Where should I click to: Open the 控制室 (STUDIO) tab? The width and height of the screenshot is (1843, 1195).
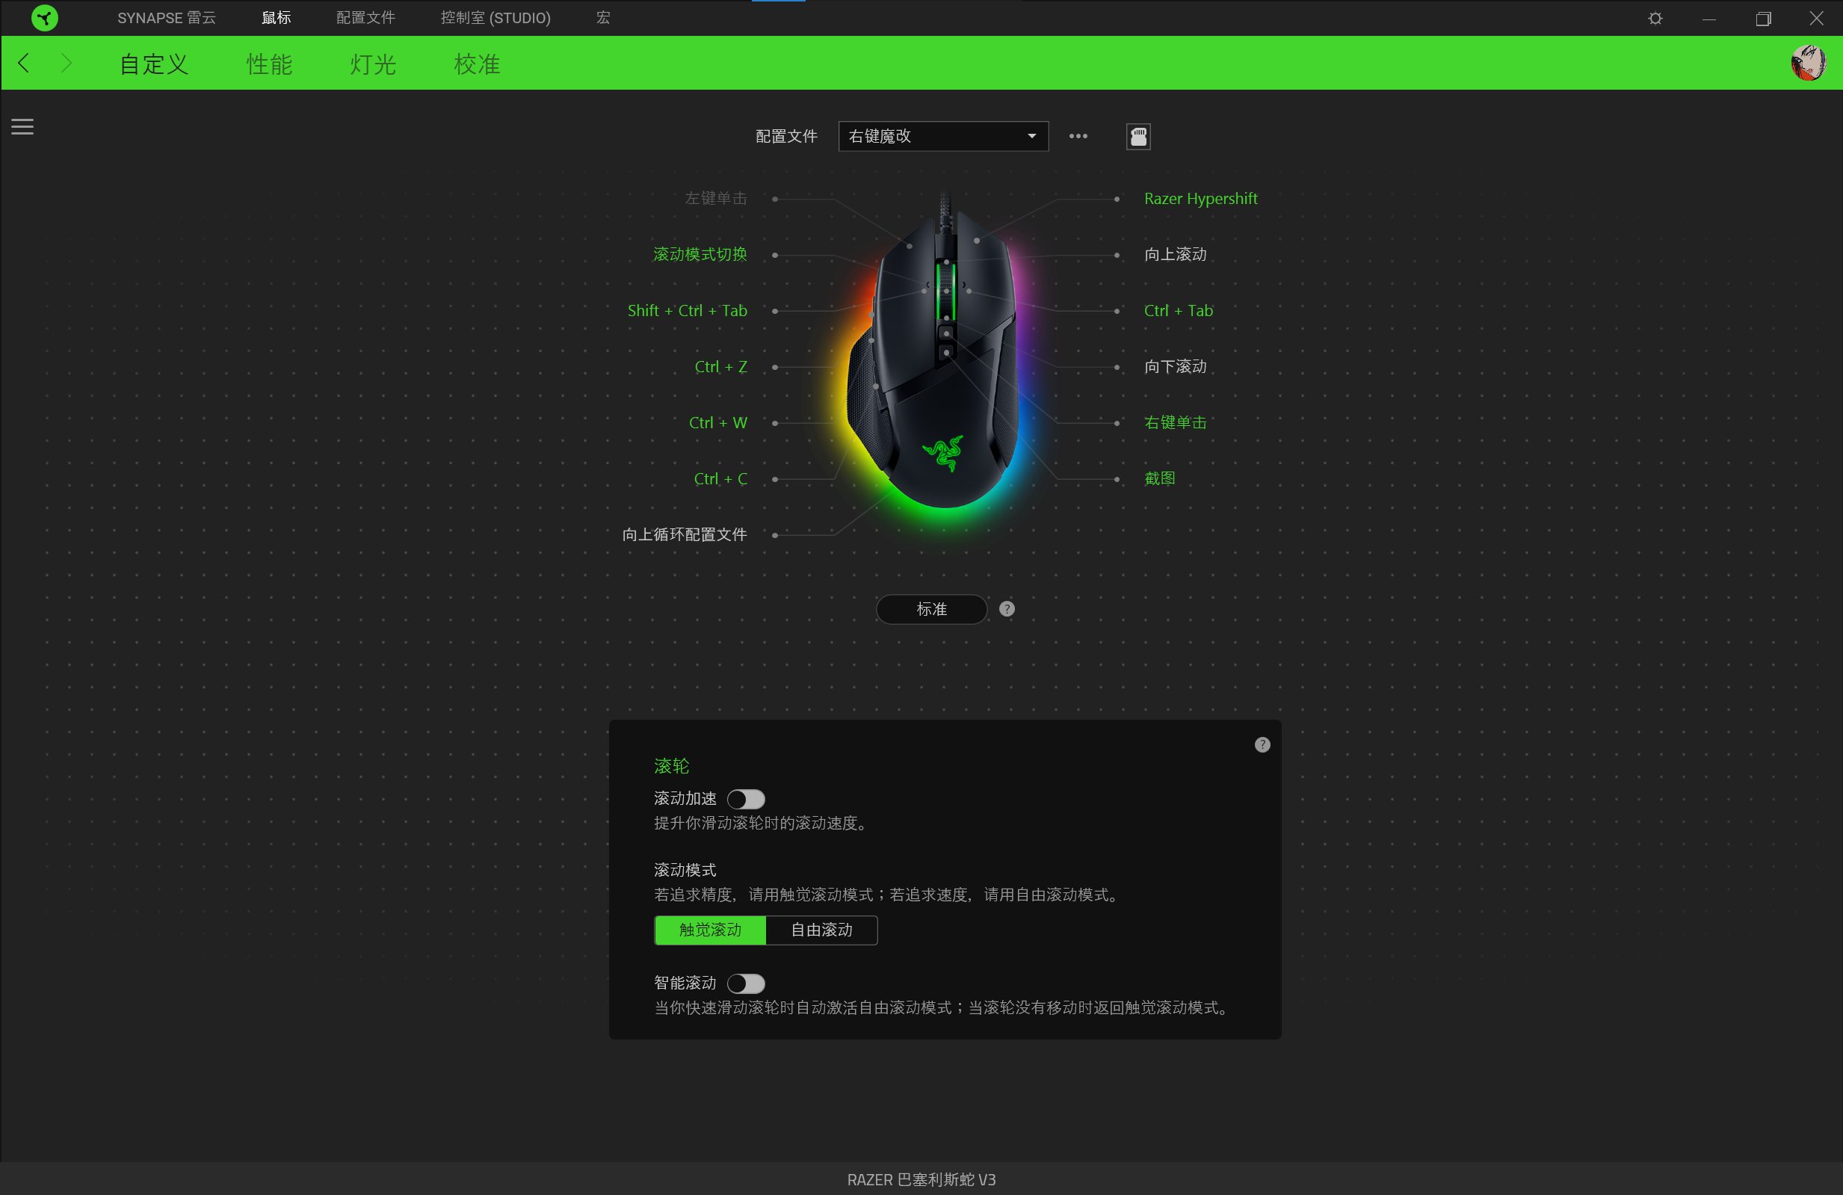point(496,18)
